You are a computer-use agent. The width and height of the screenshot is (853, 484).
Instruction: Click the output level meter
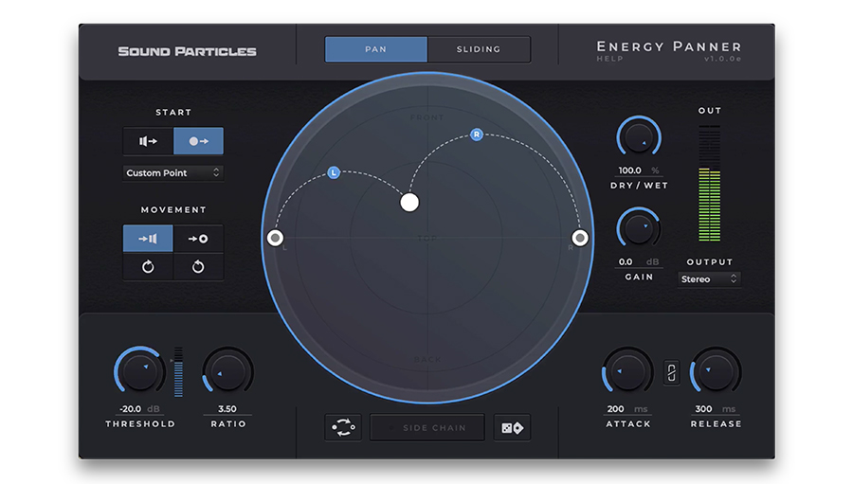pos(709,183)
